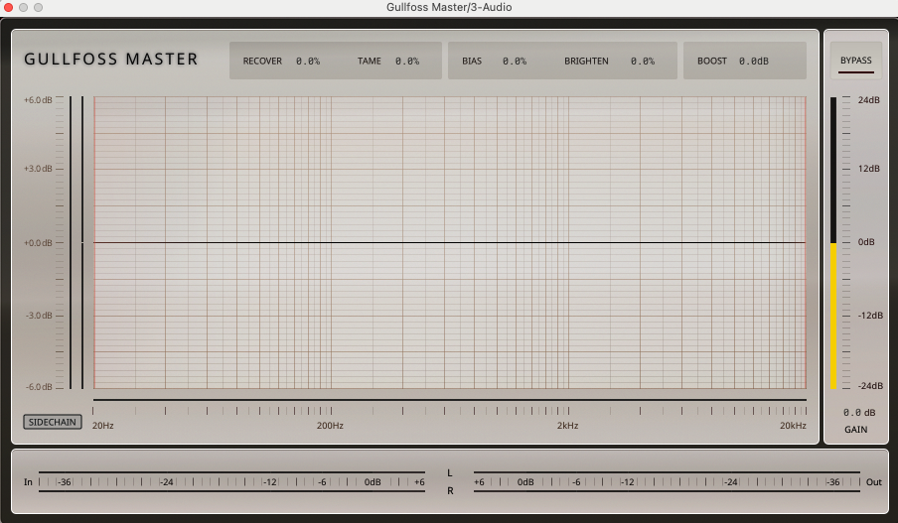This screenshot has width=898, height=523.
Task: Click the 20Hz frequency label
Action: 102,426
